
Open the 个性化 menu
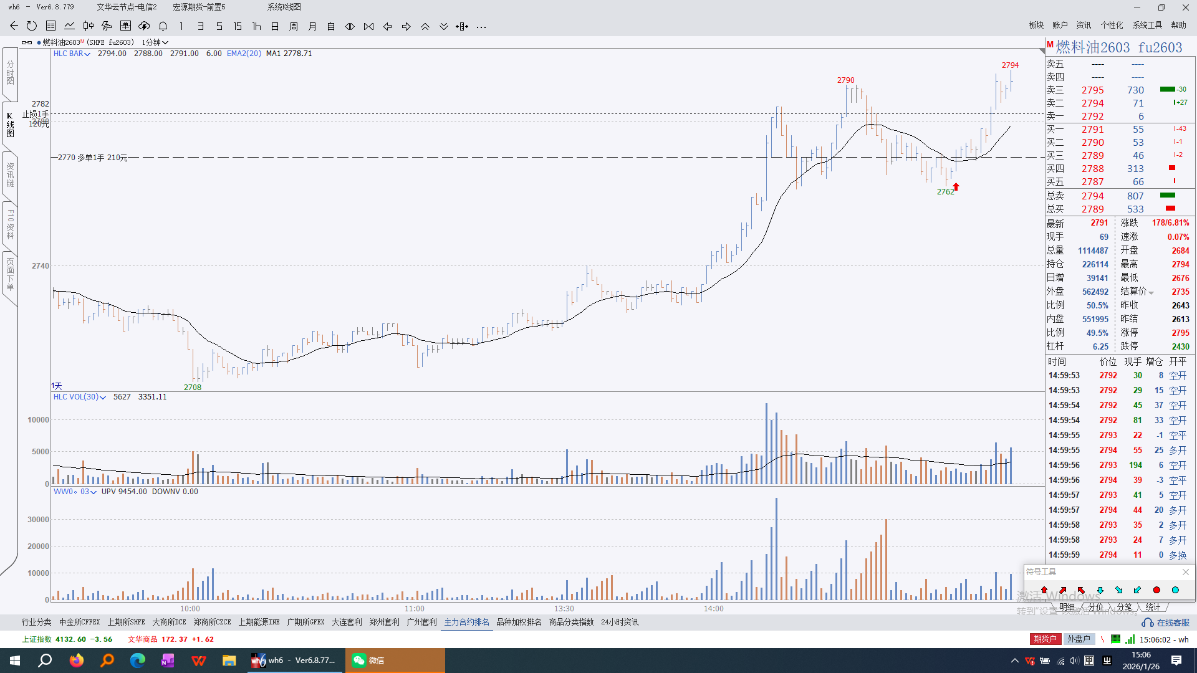coord(1112,25)
